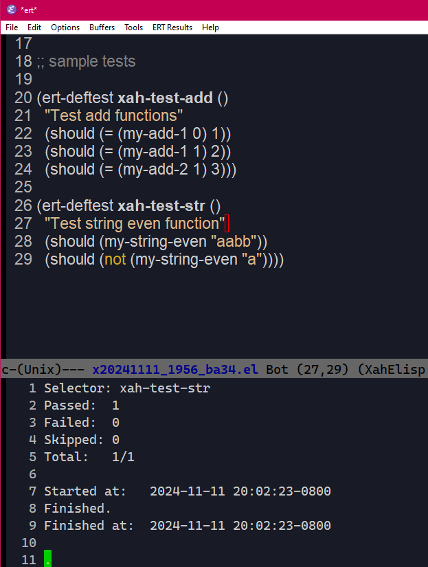Open the Options menu
This screenshot has width=428, height=567.
pos(65,27)
